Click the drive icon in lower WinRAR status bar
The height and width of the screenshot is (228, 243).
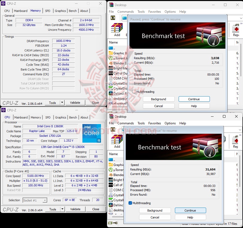pos(110,223)
